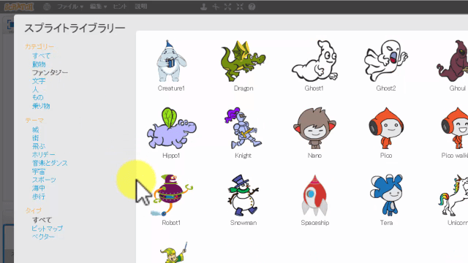Choose the スポーツ theme
Screen dimensions: 468x263
click(x=44, y=180)
